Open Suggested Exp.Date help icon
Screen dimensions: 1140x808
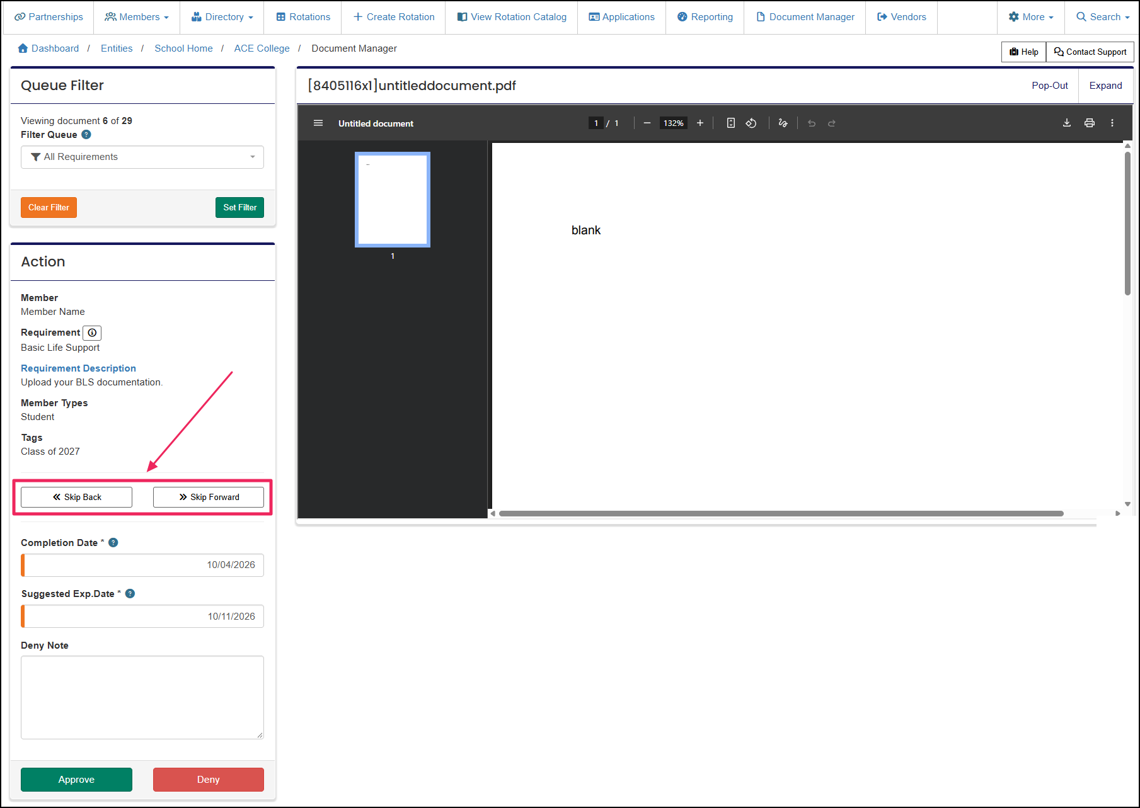(x=130, y=594)
